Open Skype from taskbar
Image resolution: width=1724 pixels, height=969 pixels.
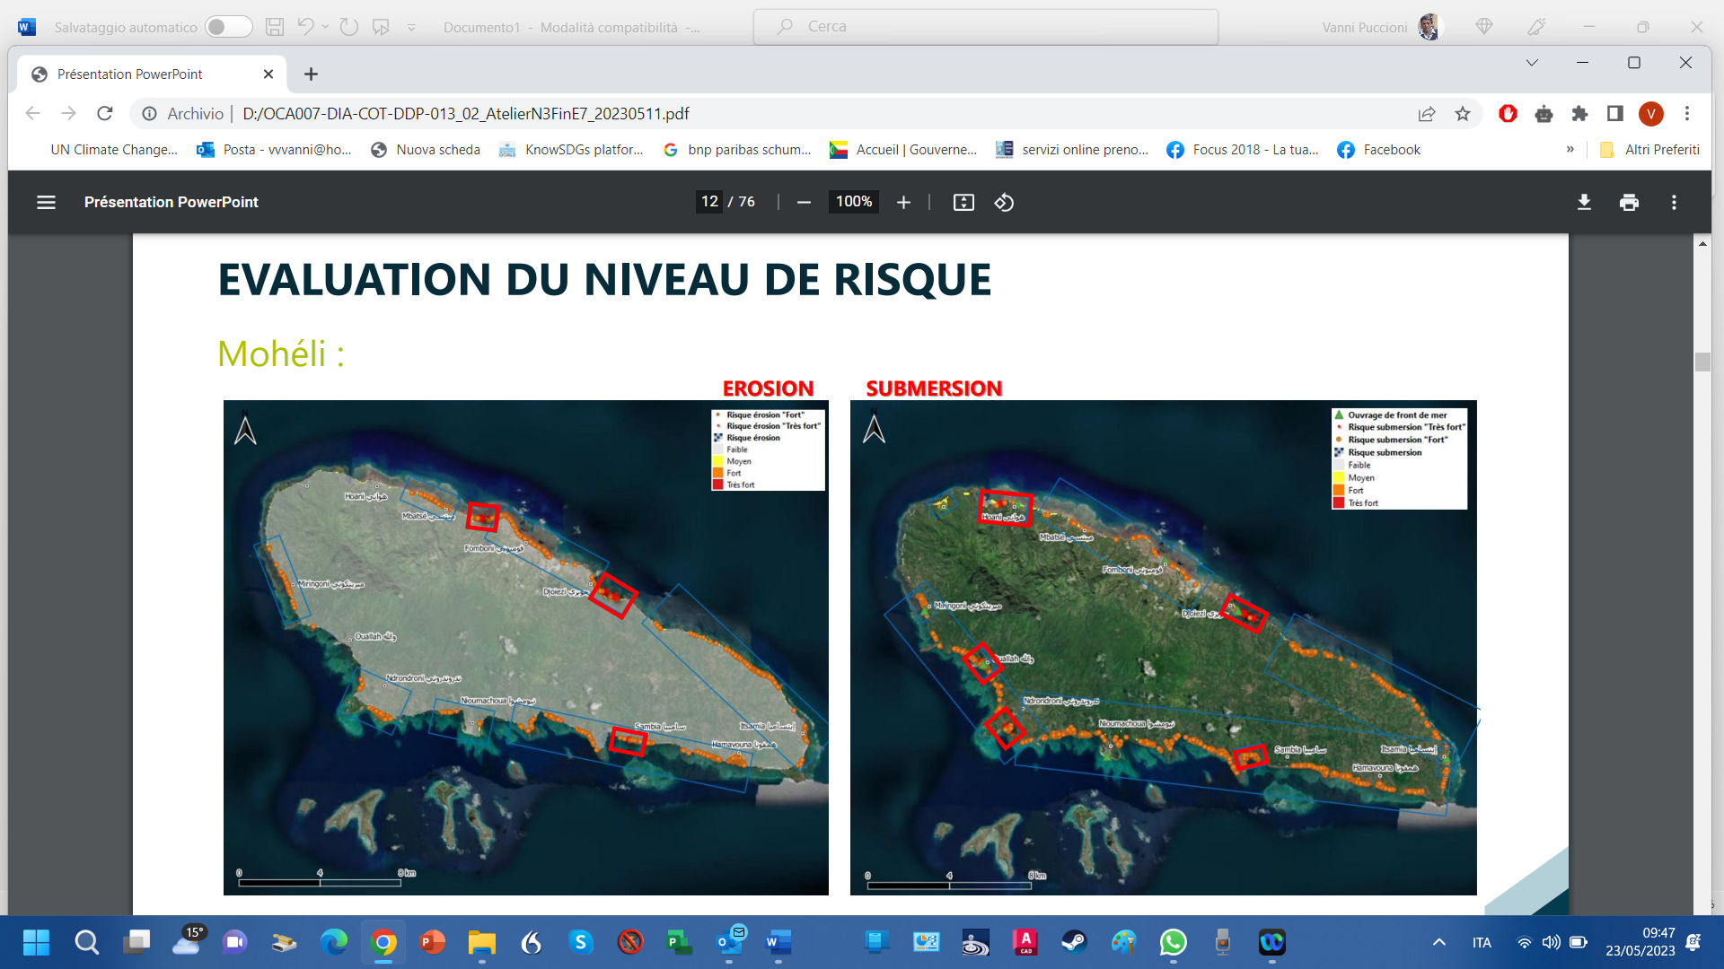click(x=581, y=942)
